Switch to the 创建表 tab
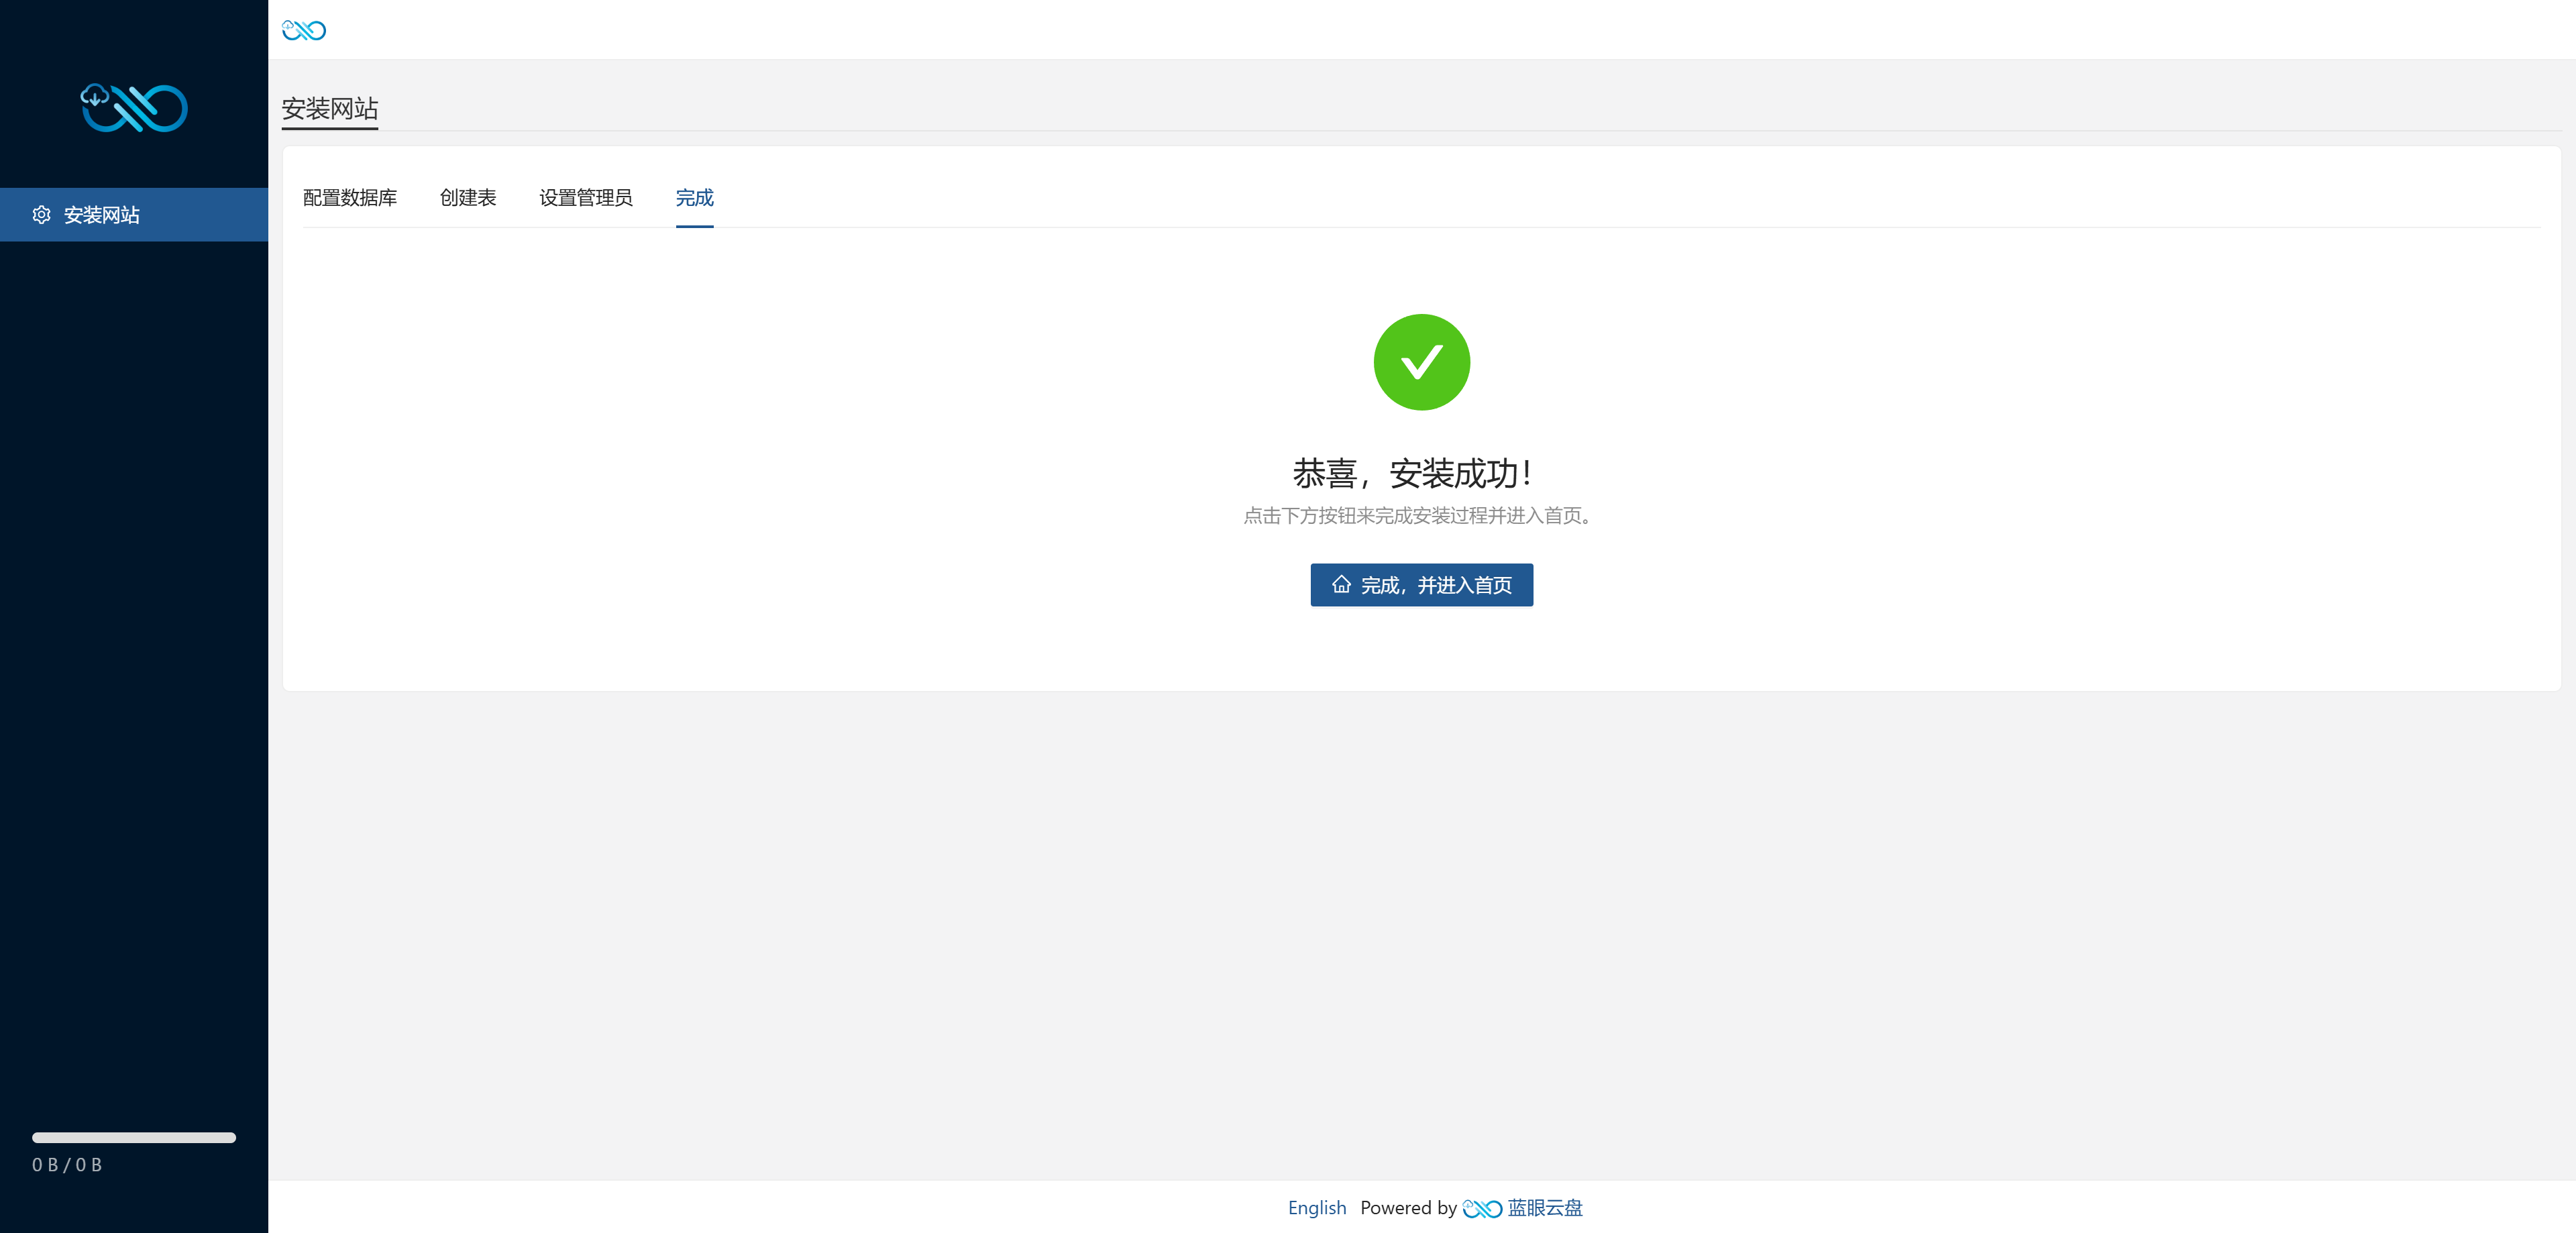Image resolution: width=2576 pixels, height=1233 pixels. (468, 198)
